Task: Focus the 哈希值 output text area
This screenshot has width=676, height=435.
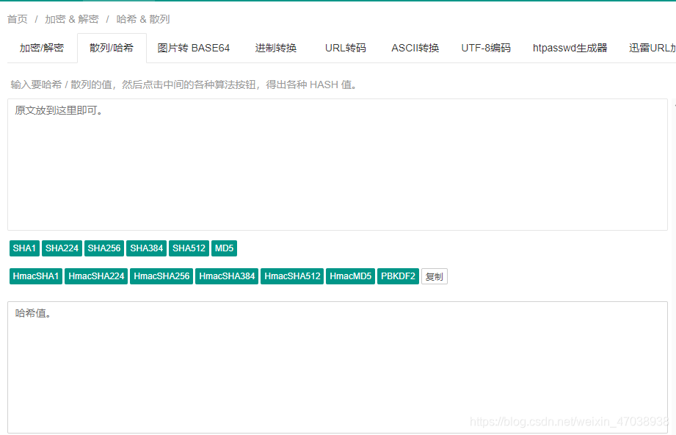Action: click(x=338, y=367)
